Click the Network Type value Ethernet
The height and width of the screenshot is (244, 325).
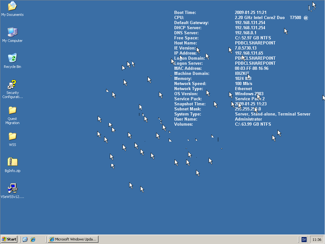243,89
